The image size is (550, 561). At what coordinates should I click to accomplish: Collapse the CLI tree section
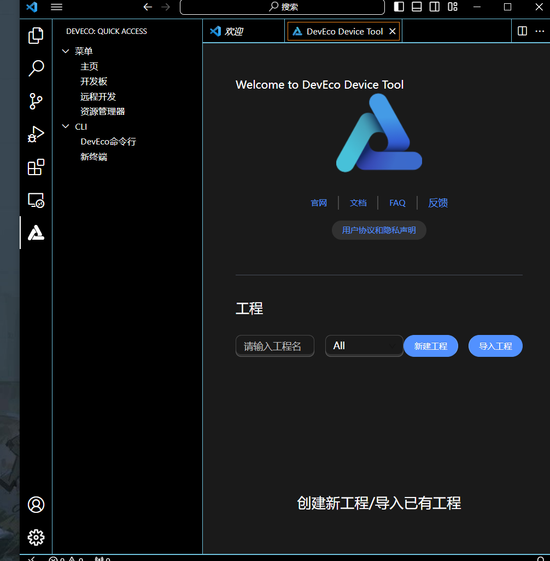click(x=66, y=127)
